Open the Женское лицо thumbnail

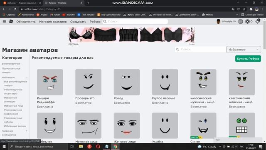[127, 125]
